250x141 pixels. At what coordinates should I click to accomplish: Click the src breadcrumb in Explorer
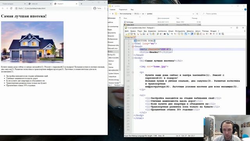(x=143, y=14)
